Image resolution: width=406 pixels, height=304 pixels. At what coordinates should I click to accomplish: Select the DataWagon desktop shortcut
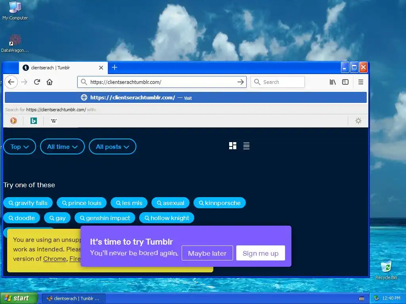click(15, 44)
